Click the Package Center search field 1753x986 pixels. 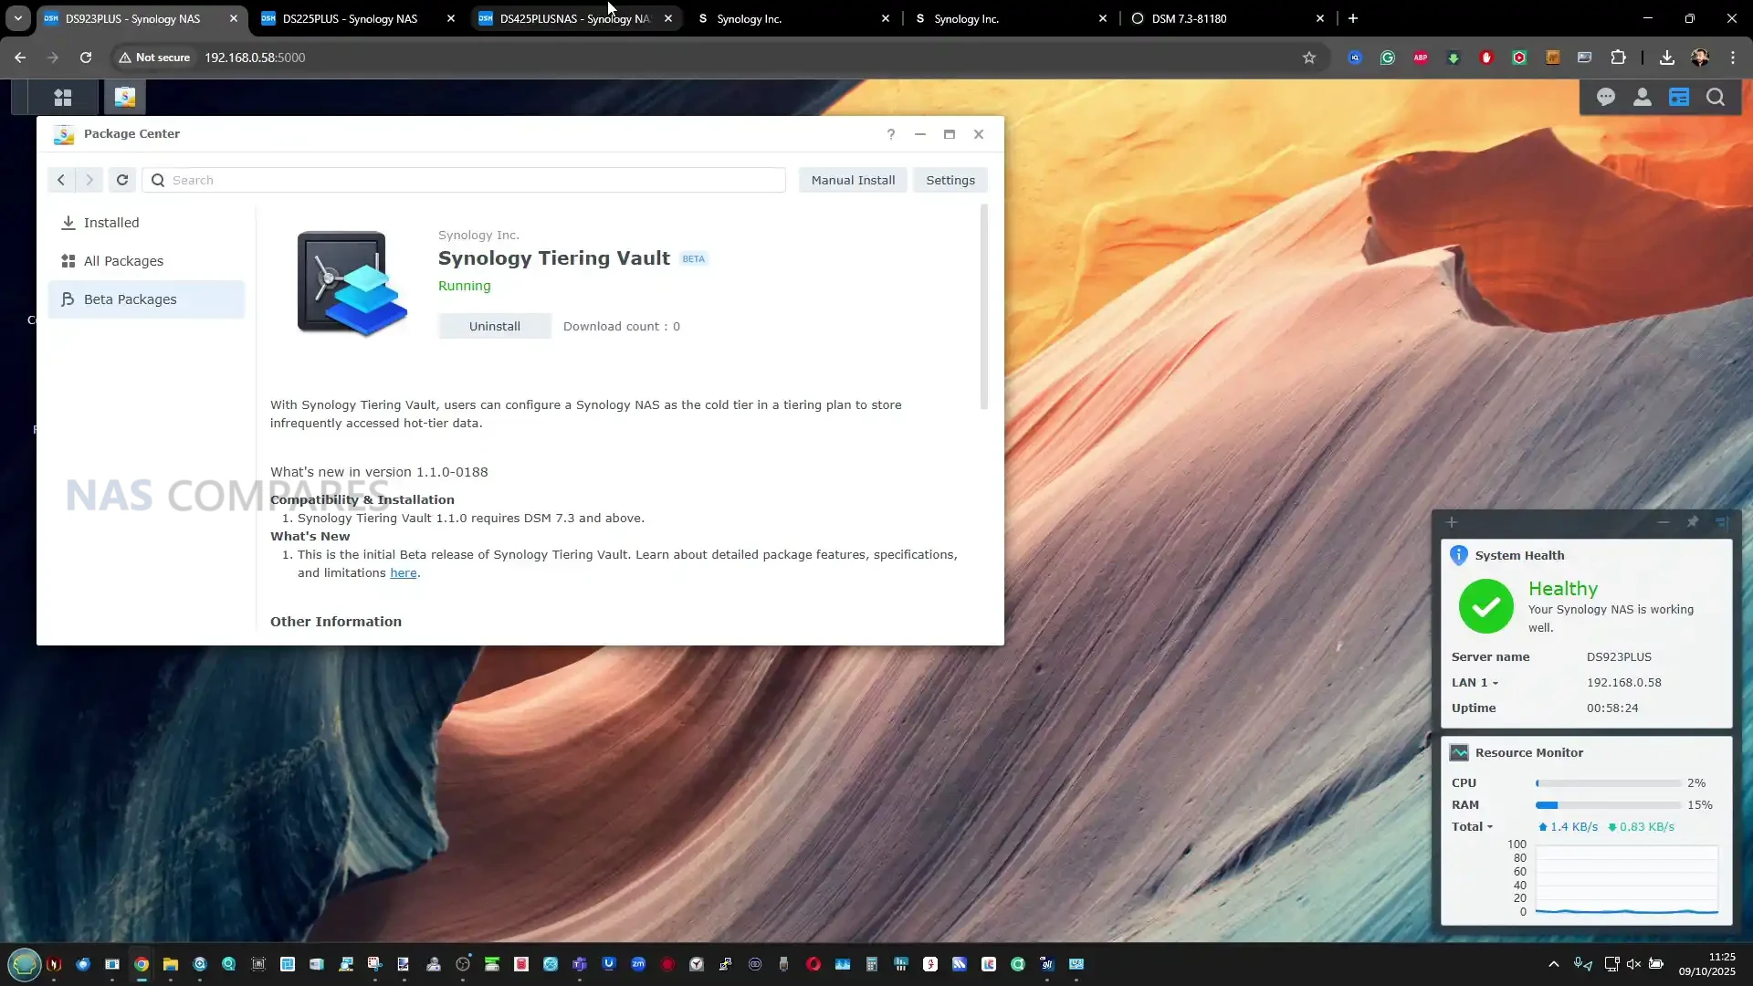(x=466, y=180)
